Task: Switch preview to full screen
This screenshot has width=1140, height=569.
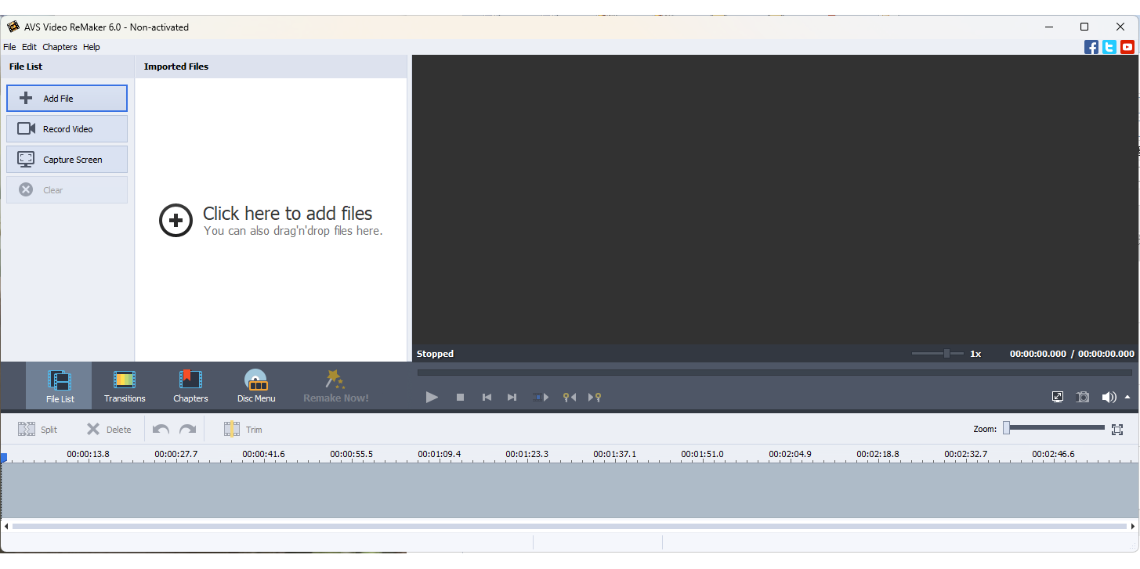Action: tap(1058, 397)
